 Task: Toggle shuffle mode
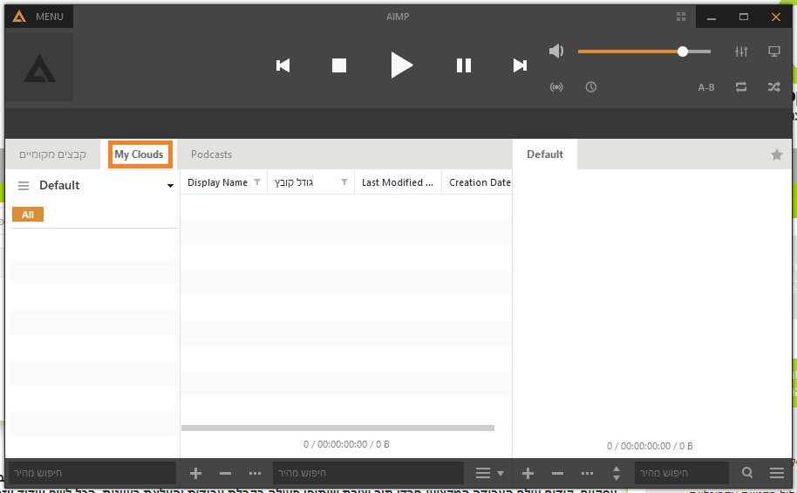(774, 87)
